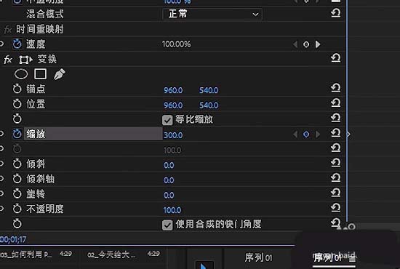Select the 缩放 keyframe marker in timeline
The height and width of the screenshot is (269, 400).
[348, 134]
